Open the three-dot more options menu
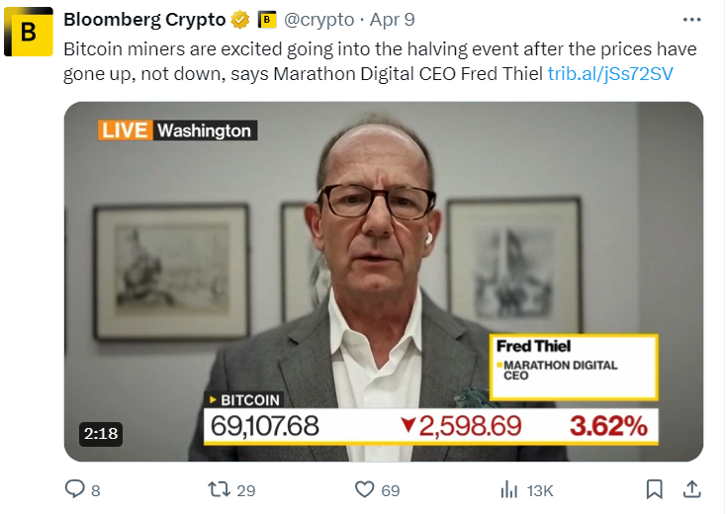 tap(692, 20)
